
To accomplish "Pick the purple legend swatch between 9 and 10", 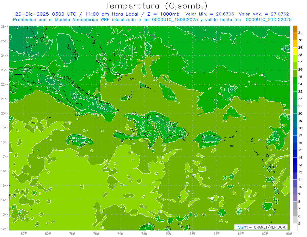I will [295, 191].
